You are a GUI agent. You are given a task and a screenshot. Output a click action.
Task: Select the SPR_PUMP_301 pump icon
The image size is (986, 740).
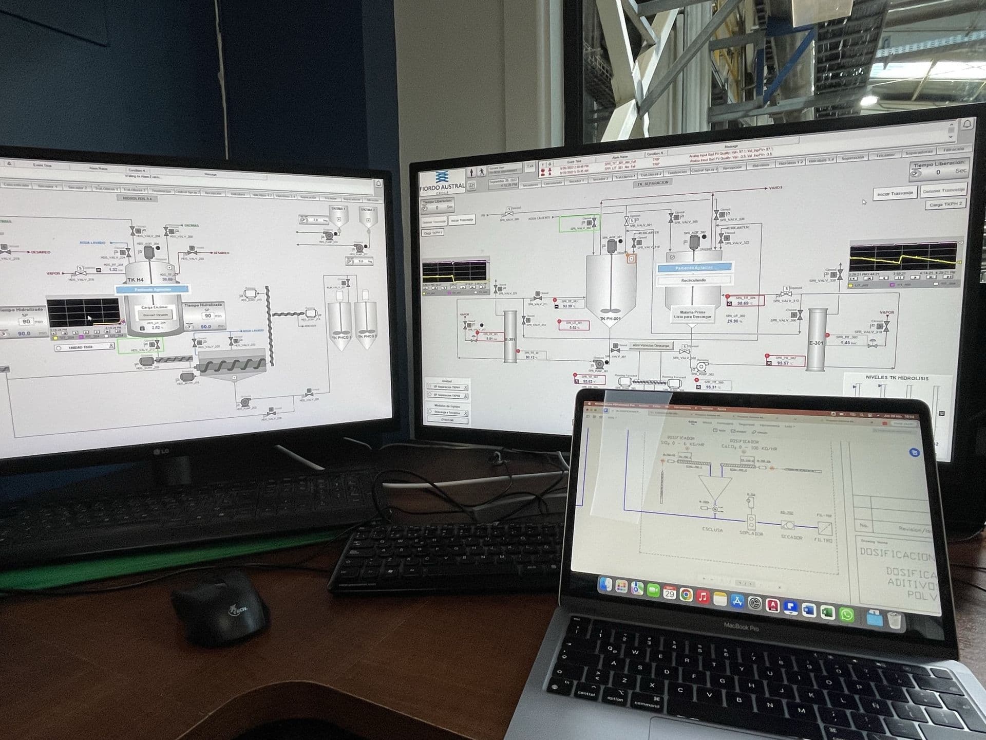click(x=599, y=364)
